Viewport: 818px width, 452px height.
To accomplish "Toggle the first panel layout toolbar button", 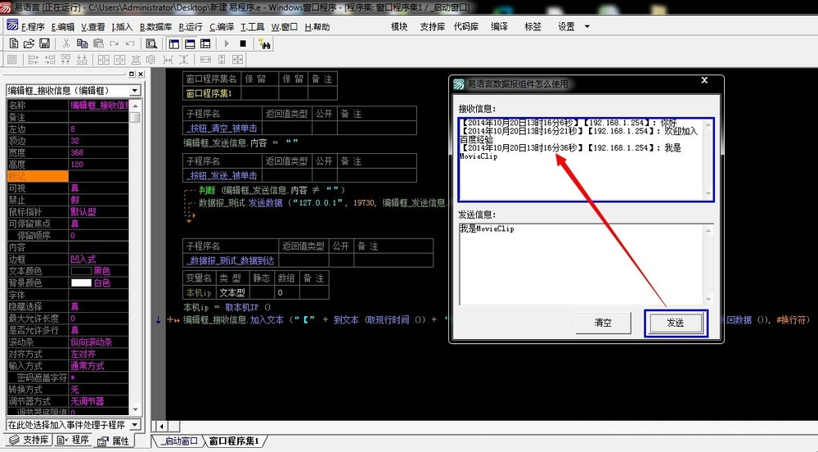I will [x=174, y=44].
